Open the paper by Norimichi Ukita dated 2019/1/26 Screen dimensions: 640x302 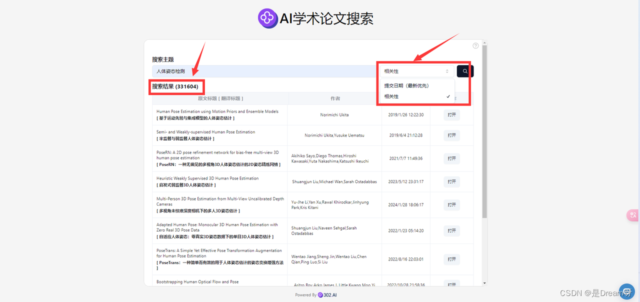[451, 115]
